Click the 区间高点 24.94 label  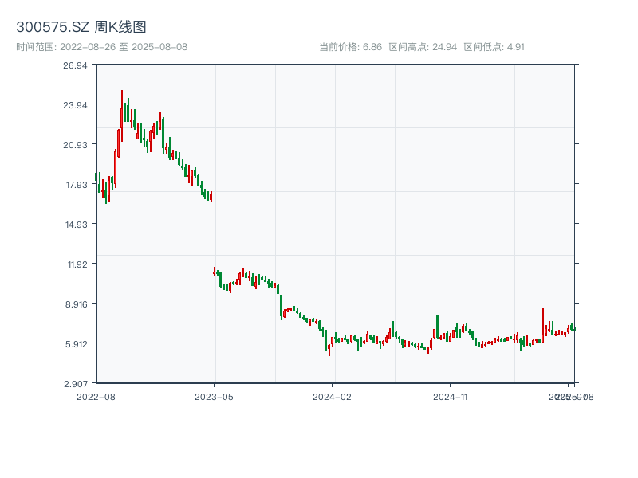click(x=423, y=47)
